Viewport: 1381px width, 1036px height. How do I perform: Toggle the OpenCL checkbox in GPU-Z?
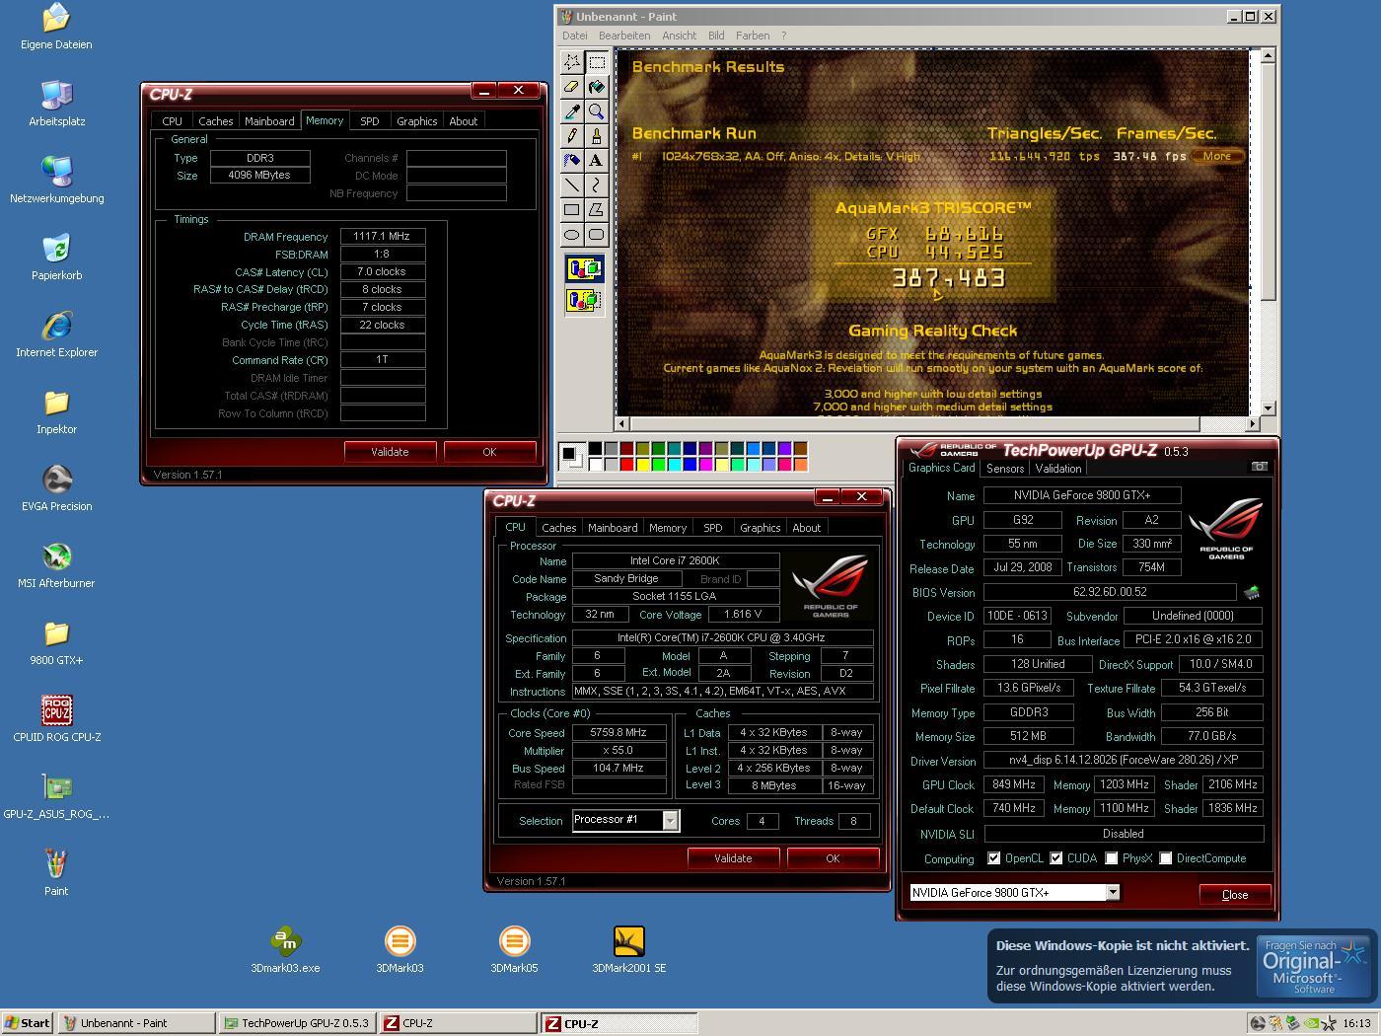994,858
